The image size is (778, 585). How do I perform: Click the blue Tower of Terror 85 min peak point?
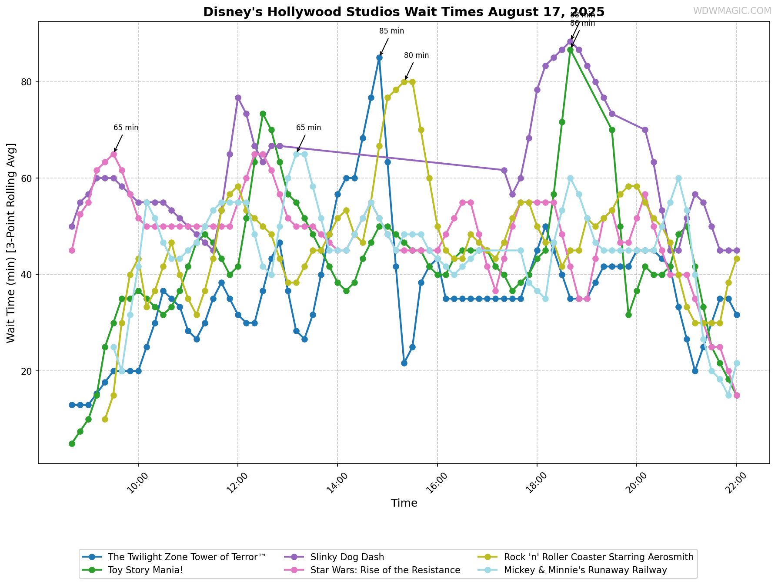(379, 57)
